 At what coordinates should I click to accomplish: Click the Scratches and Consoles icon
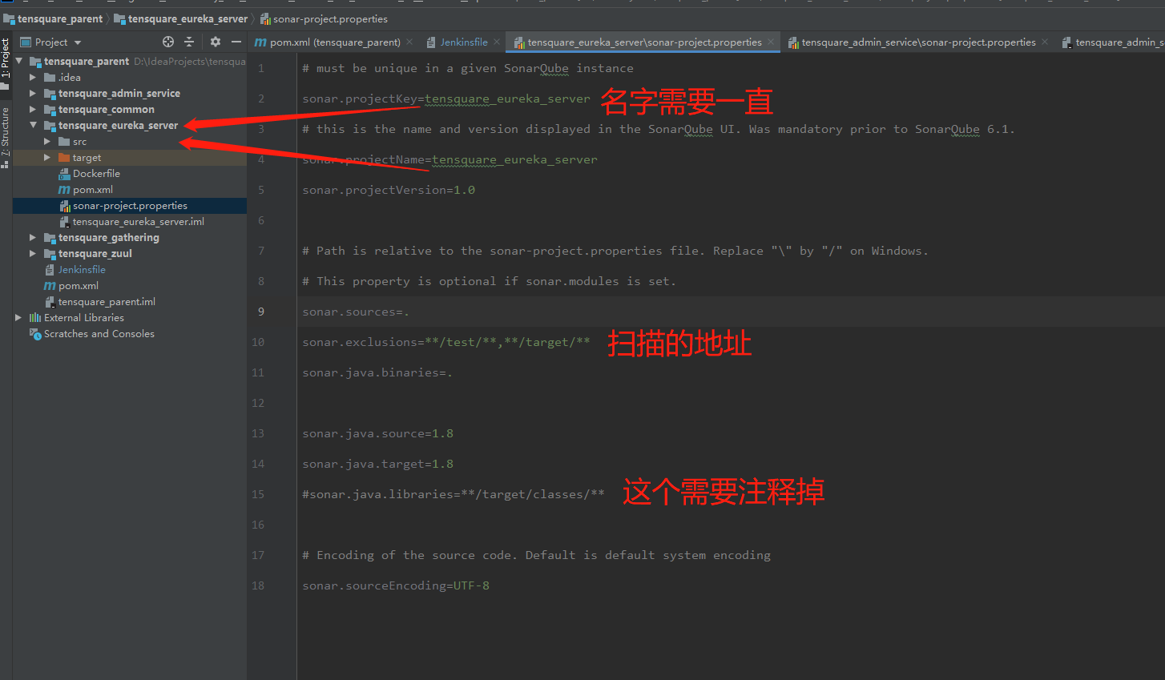coord(35,334)
